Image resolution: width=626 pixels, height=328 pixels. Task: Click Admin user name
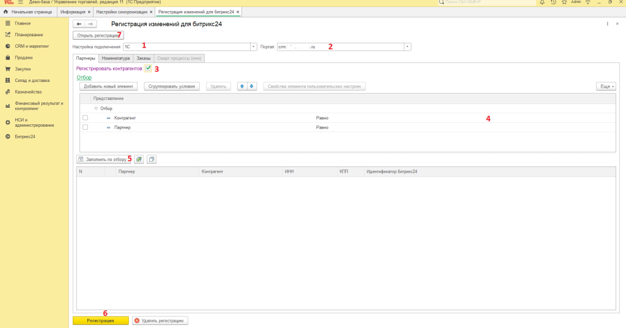576,2
